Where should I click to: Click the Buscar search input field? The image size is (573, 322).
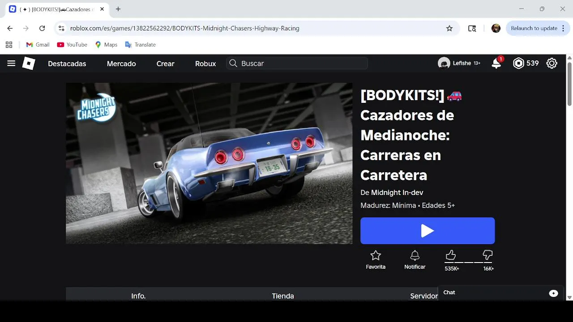click(x=297, y=64)
